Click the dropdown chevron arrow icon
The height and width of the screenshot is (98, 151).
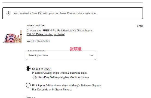click(92, 55)
